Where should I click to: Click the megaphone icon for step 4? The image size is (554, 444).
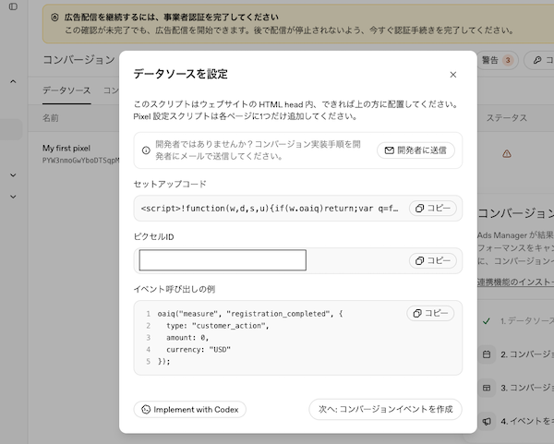487,421
